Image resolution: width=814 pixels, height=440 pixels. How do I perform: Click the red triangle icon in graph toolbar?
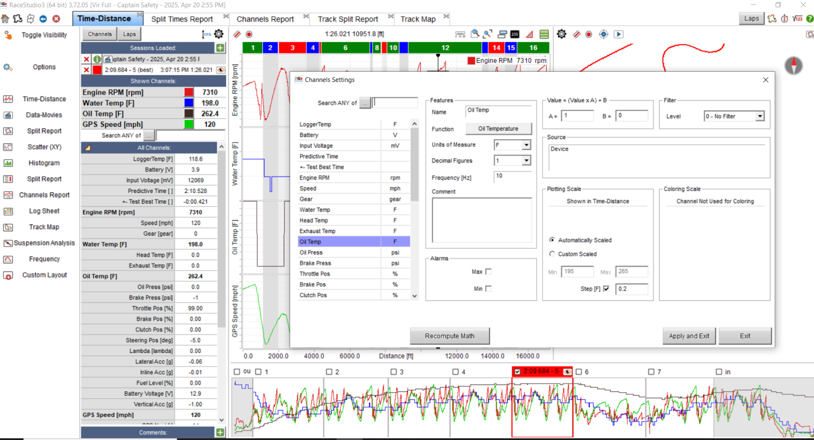click(x=530, y=34)
